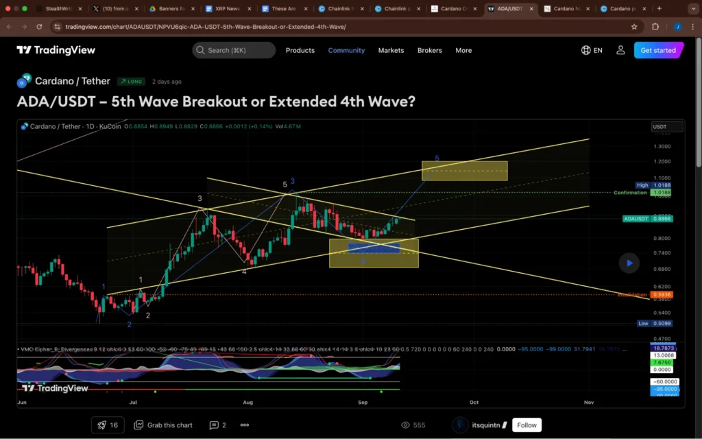Open the More menu
702x439 pixels.
click(463, 50)
